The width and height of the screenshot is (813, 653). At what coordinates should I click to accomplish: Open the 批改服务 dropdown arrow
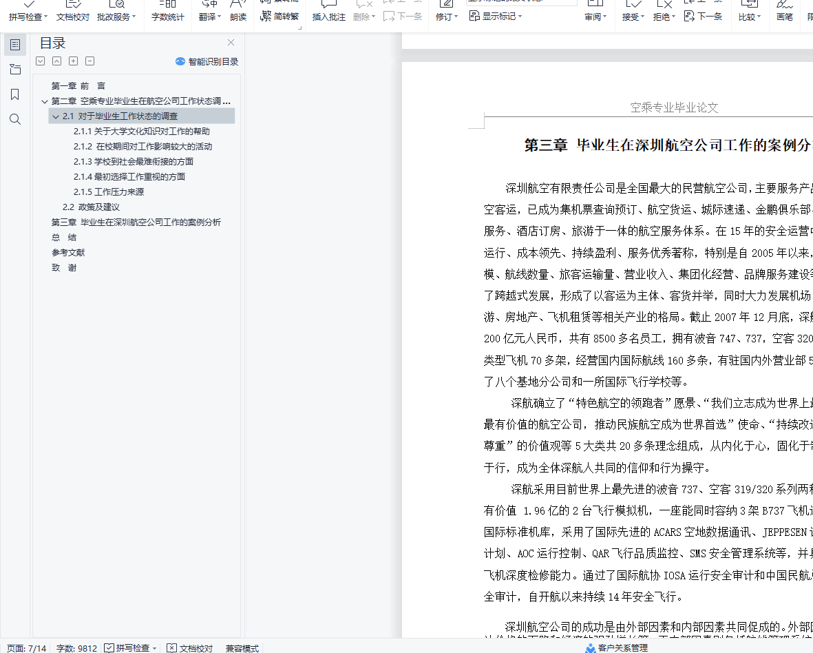[134, 17]
